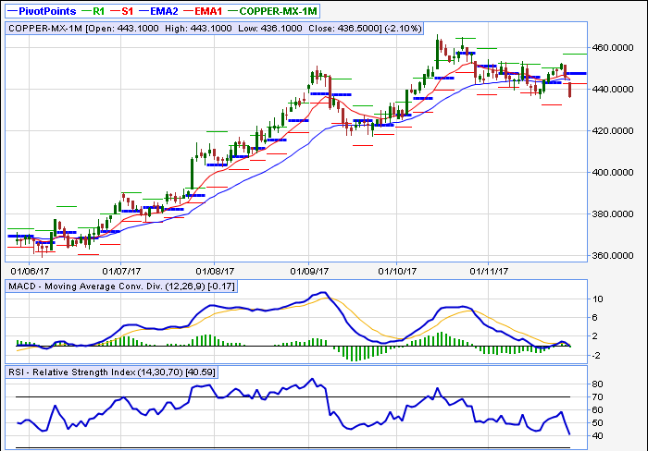Click the PivotPoints legend entry

click(42, 11)
